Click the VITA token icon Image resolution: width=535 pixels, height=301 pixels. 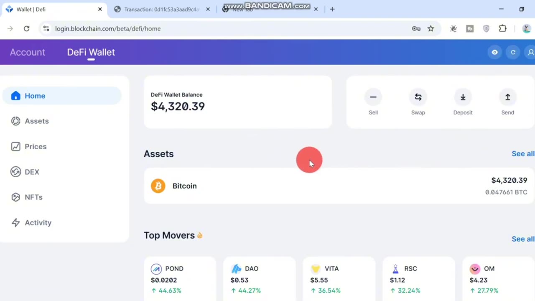click(316, 268)
